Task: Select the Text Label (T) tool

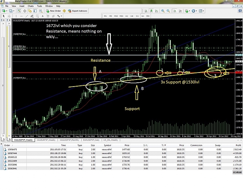Action: click(48, 16)
